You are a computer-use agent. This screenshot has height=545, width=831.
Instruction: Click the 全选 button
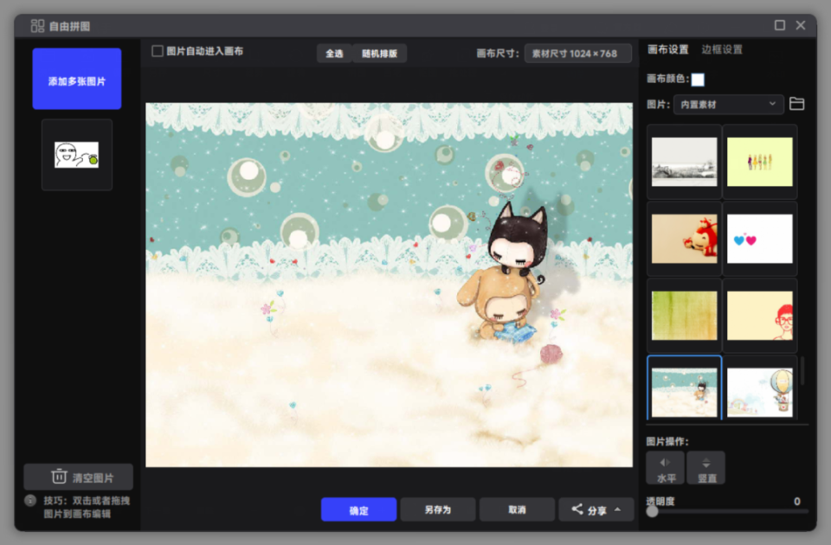tap(334, 54)
